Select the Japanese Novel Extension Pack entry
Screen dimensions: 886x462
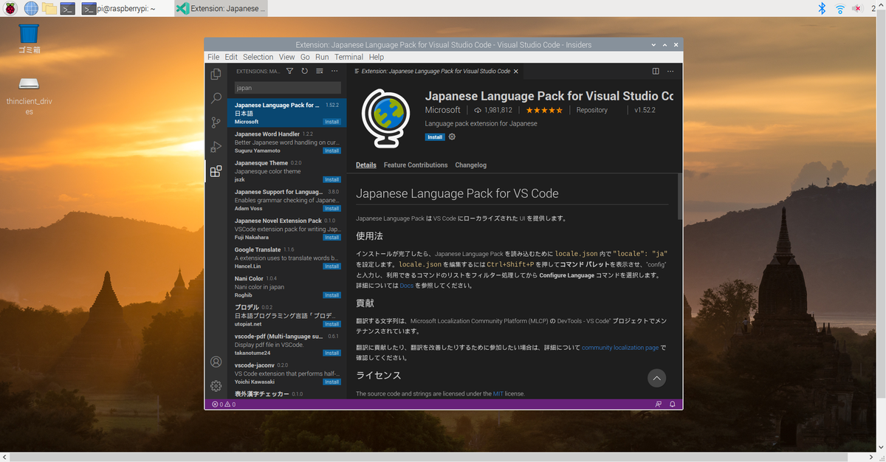287,229
